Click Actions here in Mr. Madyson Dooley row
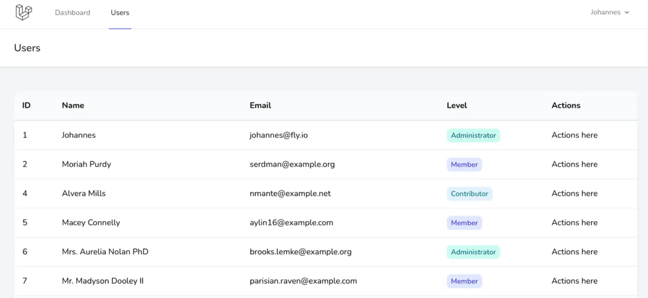 [x=574, y=281]
